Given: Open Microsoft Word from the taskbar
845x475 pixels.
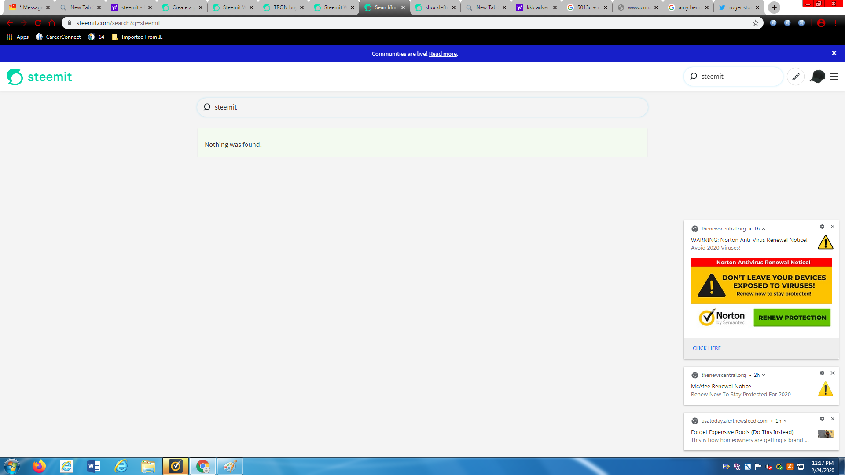Looking at the screenshot, I should [x=93, y=466].
